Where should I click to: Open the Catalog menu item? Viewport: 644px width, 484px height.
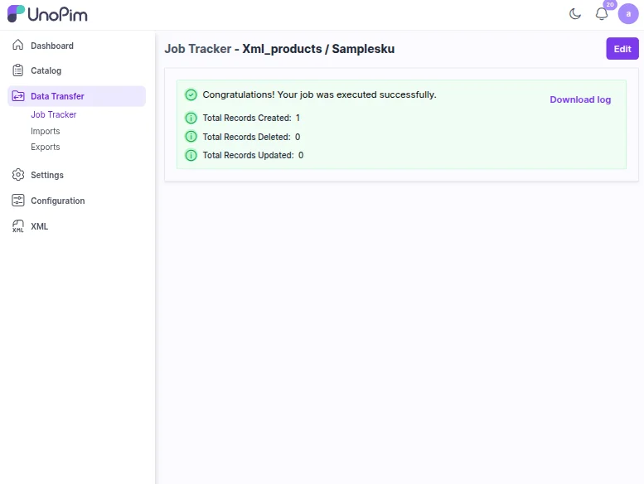click(x=46, y=70)
